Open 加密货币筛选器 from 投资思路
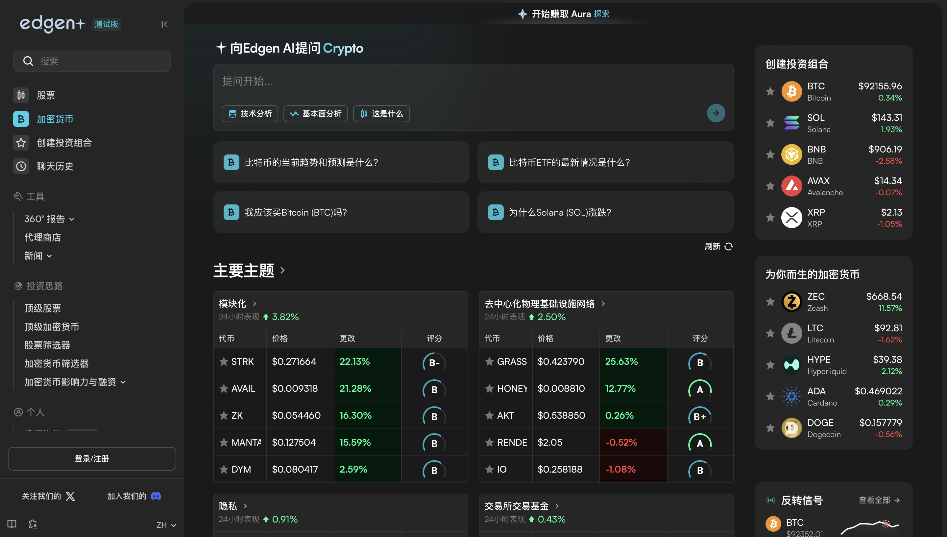Screen dimensions: 947x537 (56, 363)
